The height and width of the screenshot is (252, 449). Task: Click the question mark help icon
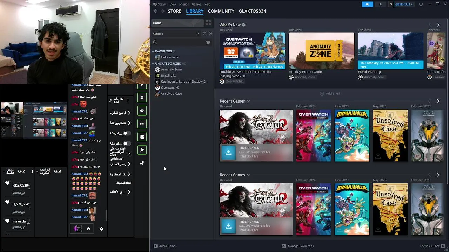(x=391, y=4)
